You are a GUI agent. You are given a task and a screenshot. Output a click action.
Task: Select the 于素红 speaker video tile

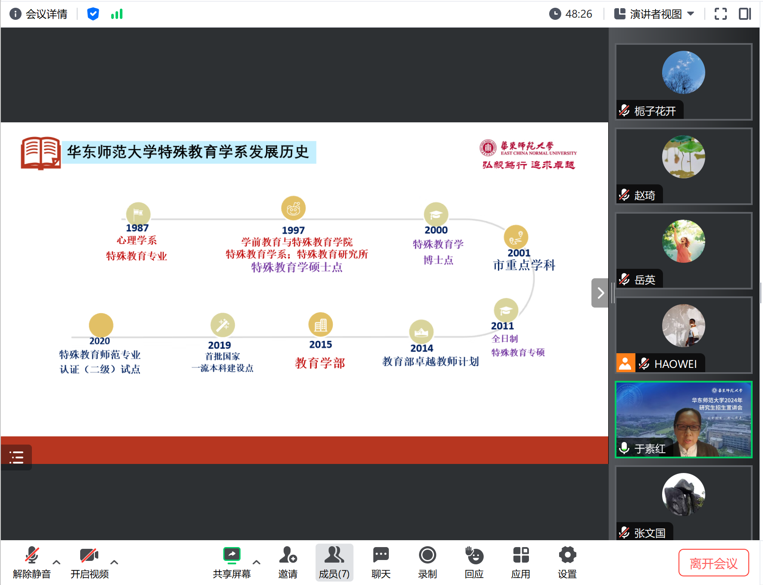point(684,420)
